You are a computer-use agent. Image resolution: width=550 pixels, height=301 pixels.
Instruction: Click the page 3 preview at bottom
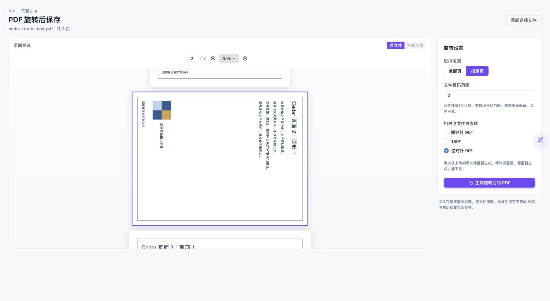pyautogui.click(x=220, y=240)
